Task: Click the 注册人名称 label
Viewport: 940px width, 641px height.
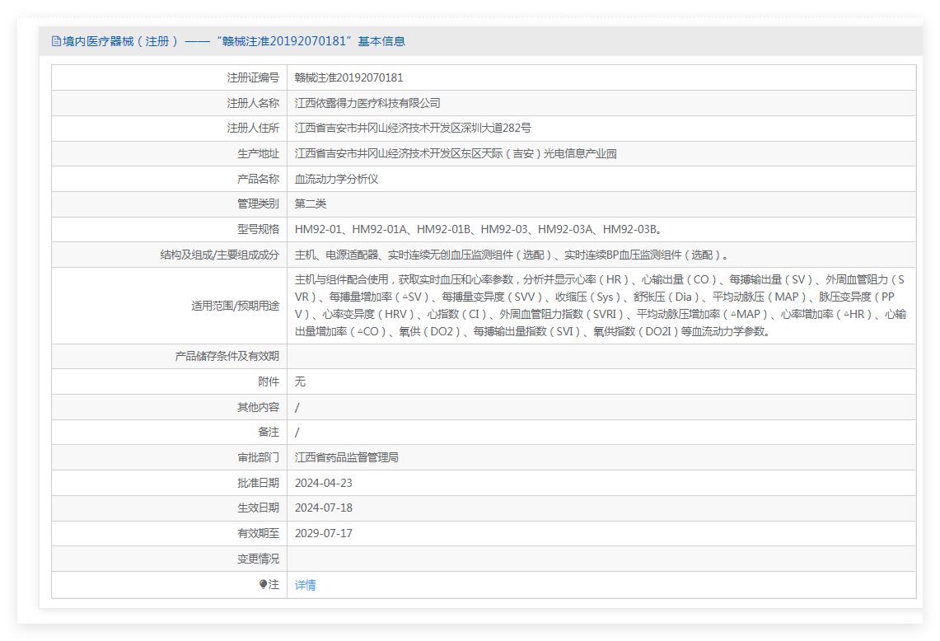Action: [x=253, y=103]
